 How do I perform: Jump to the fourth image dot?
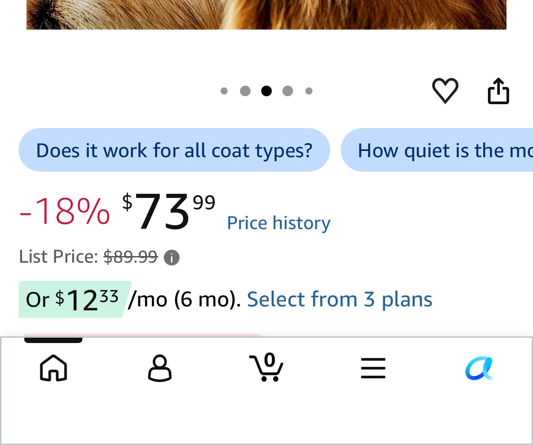(x=288, y=91)
